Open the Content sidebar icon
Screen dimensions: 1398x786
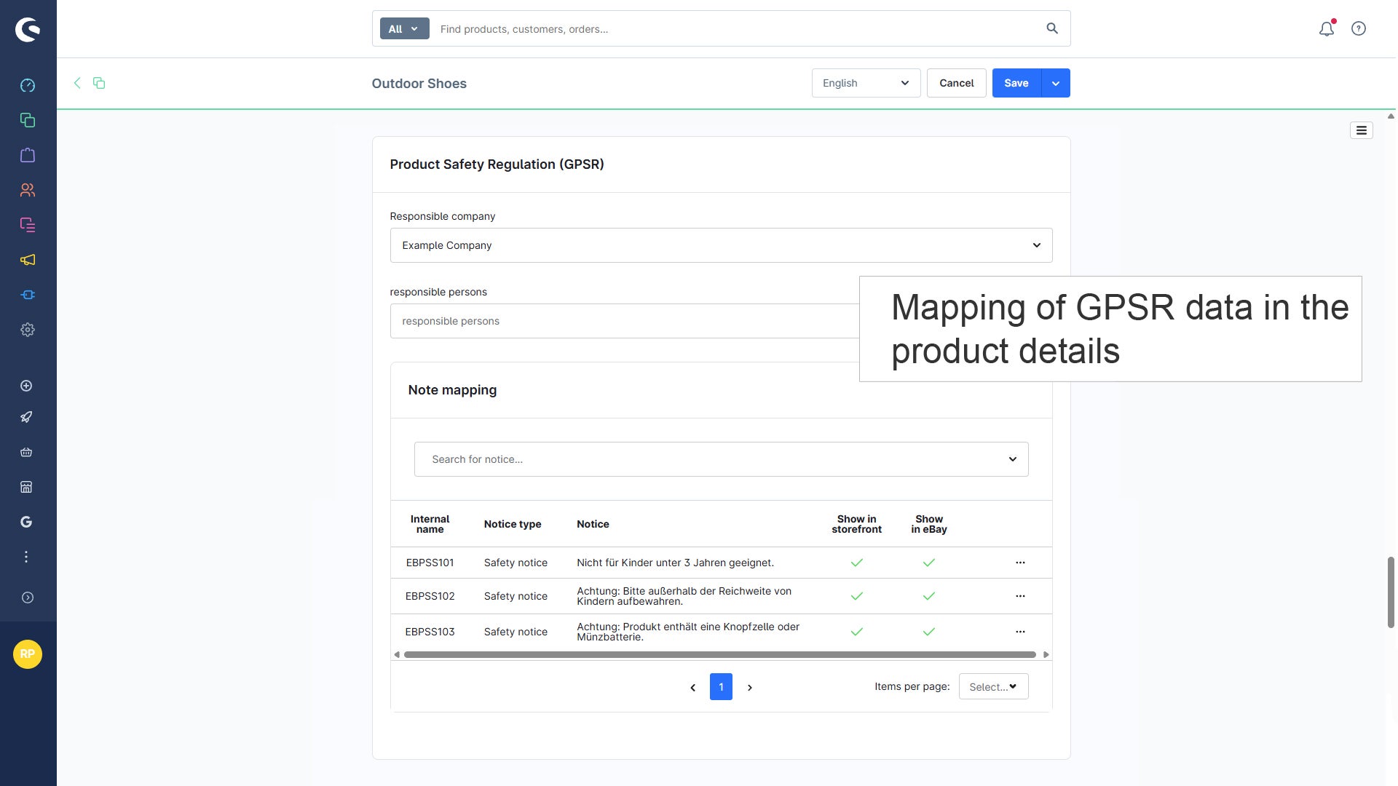click(28, 225)
